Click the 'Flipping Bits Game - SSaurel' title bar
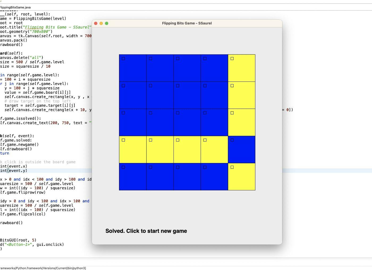This screenshot has width=372, height=270. point(187,23)
